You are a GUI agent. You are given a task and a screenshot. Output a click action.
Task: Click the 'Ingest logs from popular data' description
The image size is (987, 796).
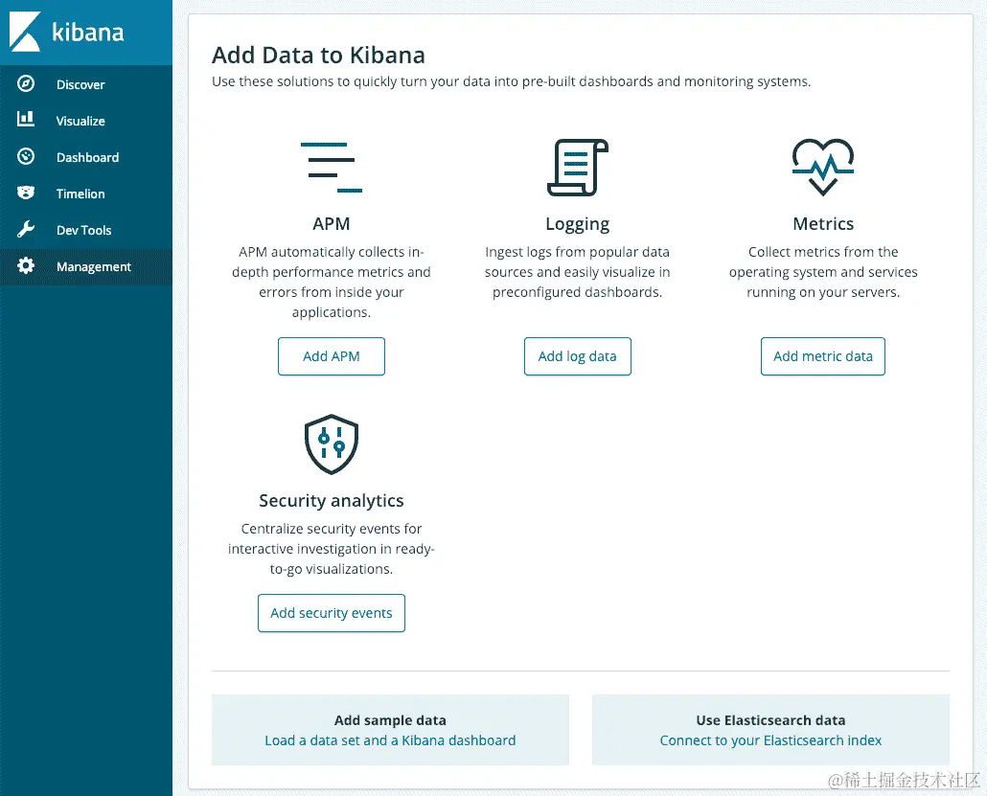(577, 272)
